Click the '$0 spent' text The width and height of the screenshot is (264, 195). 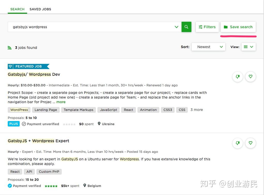[86, 124]
